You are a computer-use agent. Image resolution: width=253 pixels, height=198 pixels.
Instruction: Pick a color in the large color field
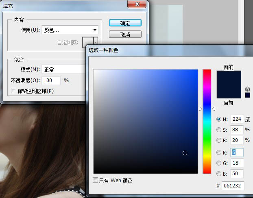point(145,121)
